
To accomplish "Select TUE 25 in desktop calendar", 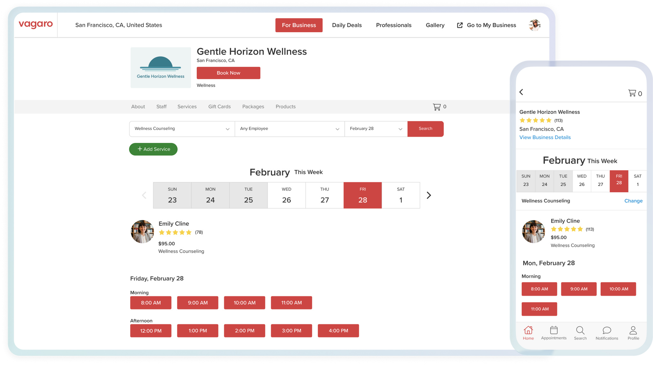I will pyautogui.click(x=248, y=195).
